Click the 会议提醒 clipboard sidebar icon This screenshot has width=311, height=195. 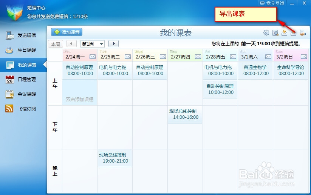point(9,94)
